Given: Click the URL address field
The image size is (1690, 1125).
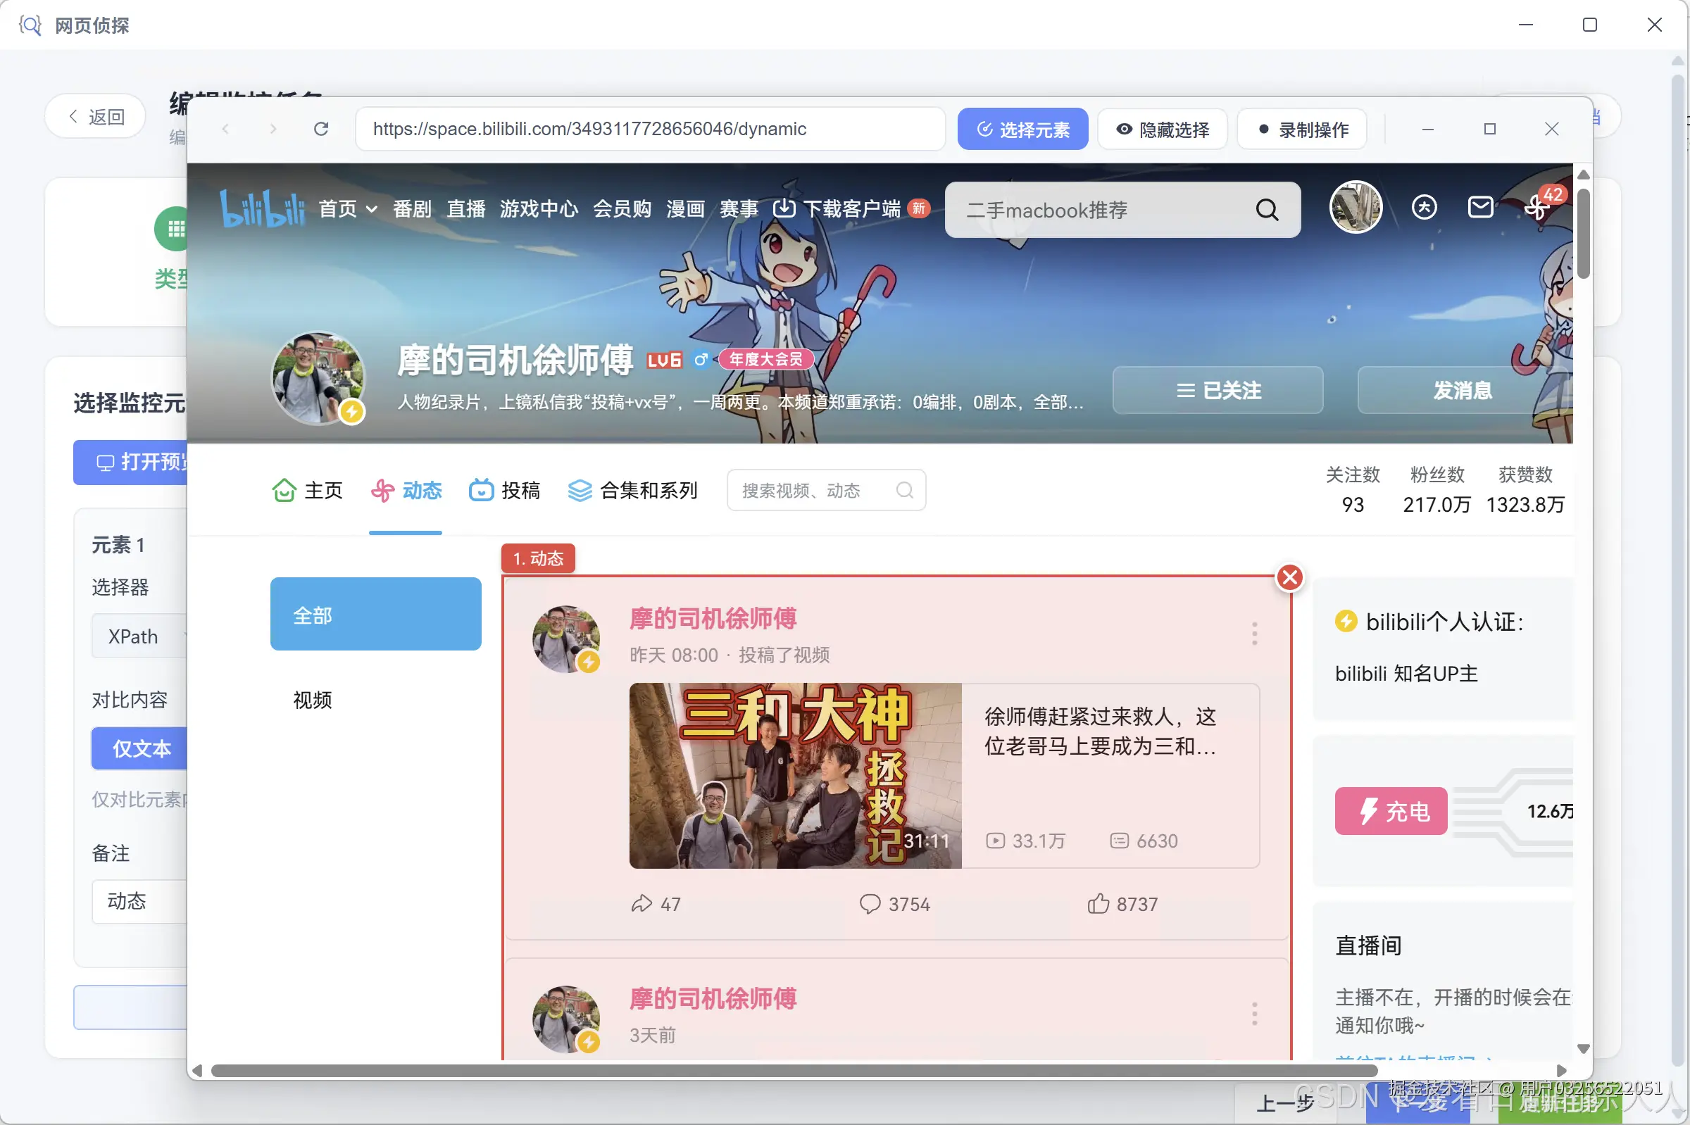Looking at the screenshot, I should click(x=650, y=129).
